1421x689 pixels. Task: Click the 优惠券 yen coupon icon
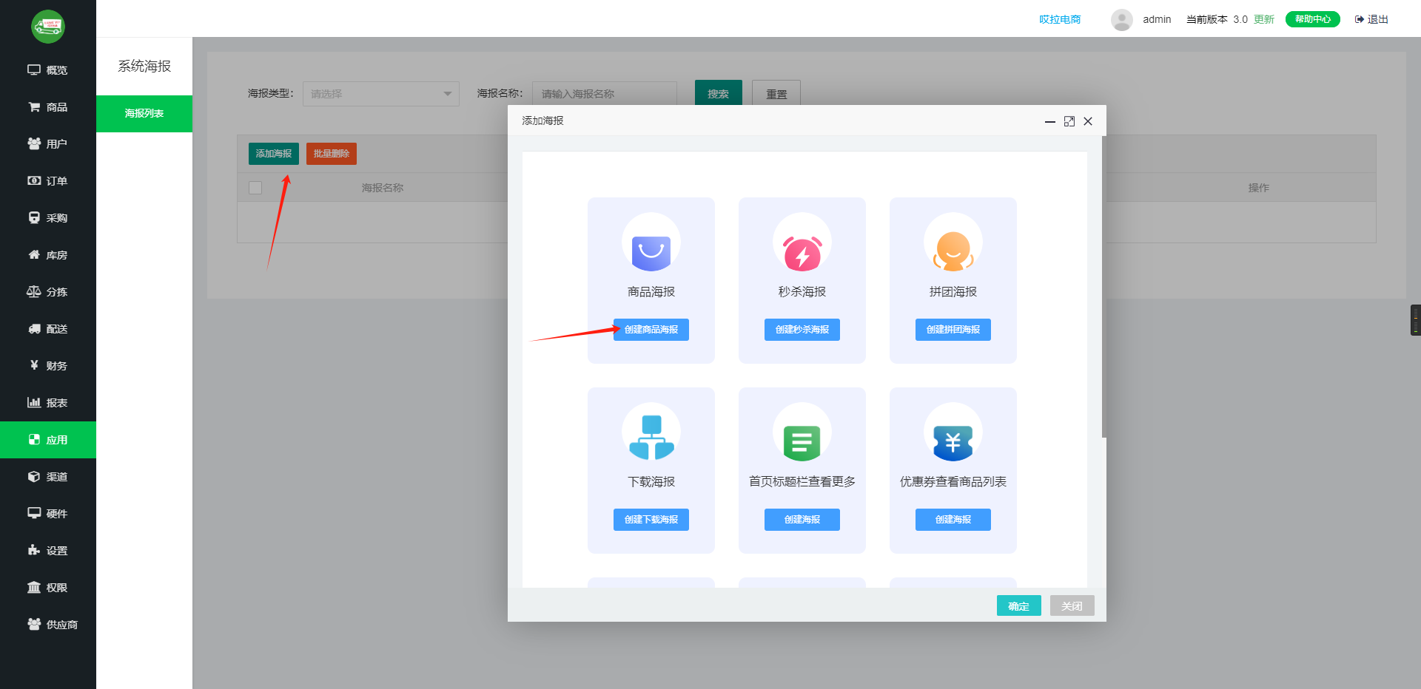pos(953,432)
